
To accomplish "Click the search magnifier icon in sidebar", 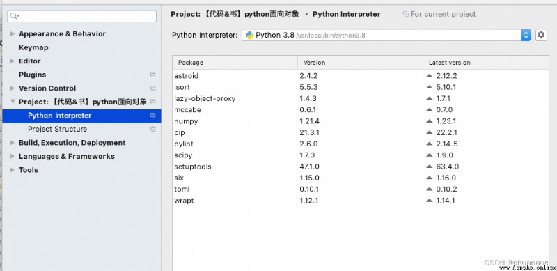I will click(x=14, y=16).
